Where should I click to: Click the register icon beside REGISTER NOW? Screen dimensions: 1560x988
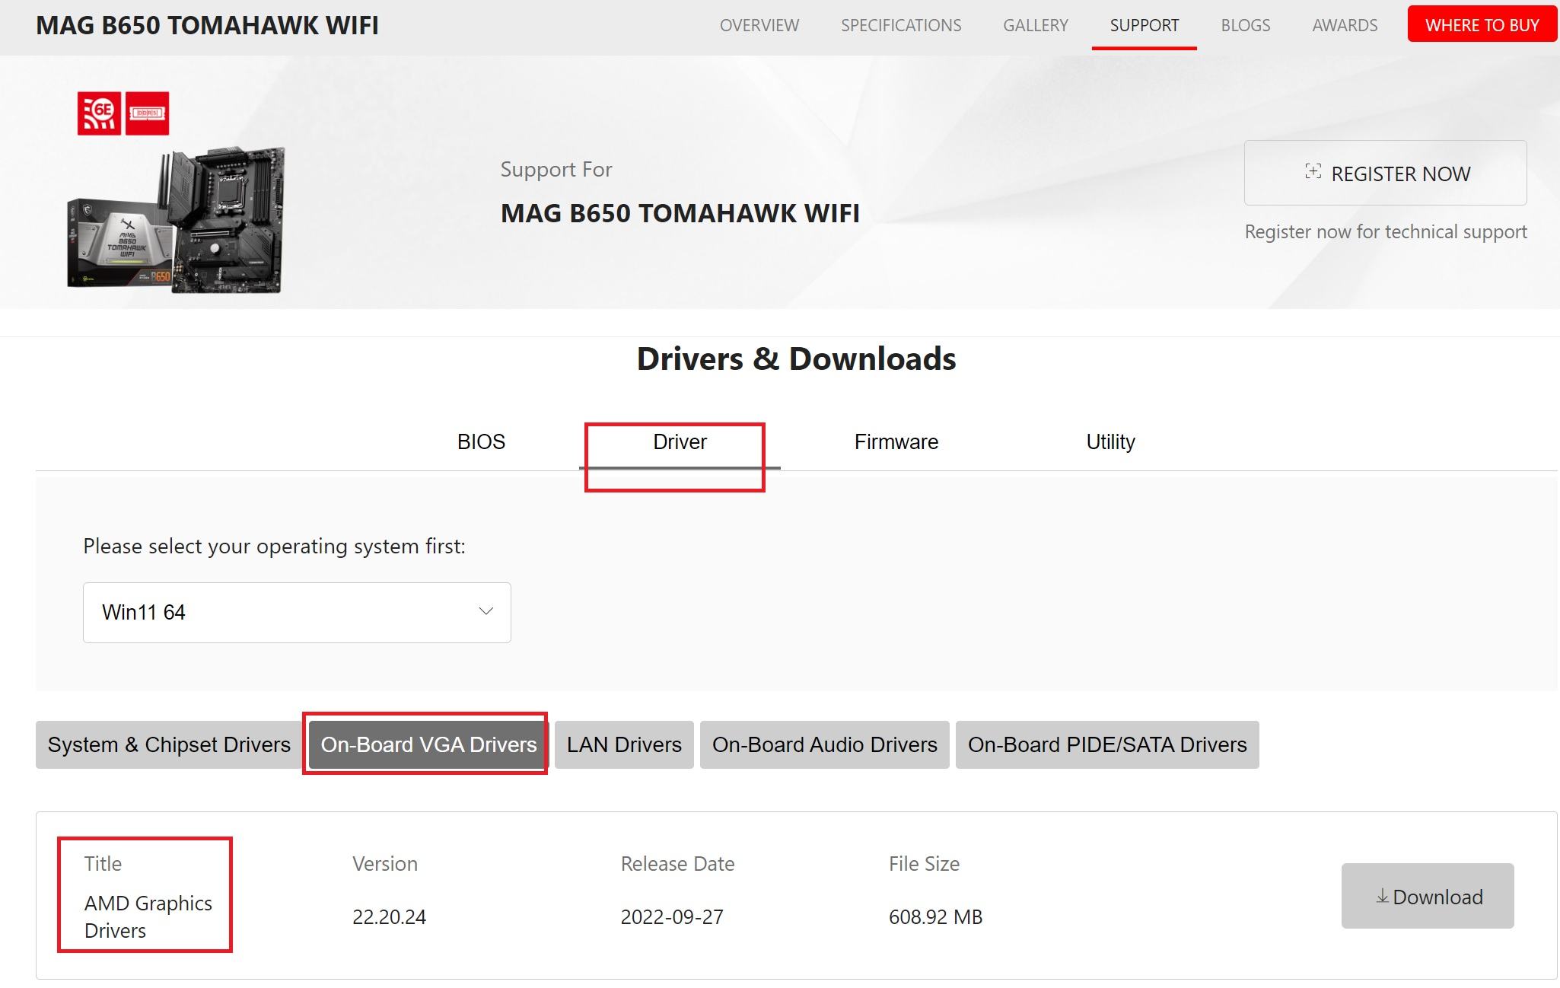[1313, 171]
